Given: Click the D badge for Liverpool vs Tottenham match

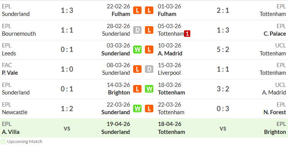Looking at the screenshot, I should coord(149,69).
